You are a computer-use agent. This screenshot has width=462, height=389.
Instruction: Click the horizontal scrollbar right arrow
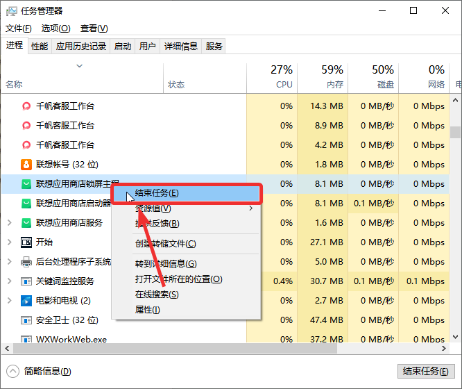coord(444,349)
